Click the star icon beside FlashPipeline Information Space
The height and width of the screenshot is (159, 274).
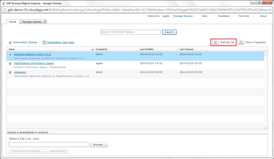pyautogui.click(x=10, y=63)
